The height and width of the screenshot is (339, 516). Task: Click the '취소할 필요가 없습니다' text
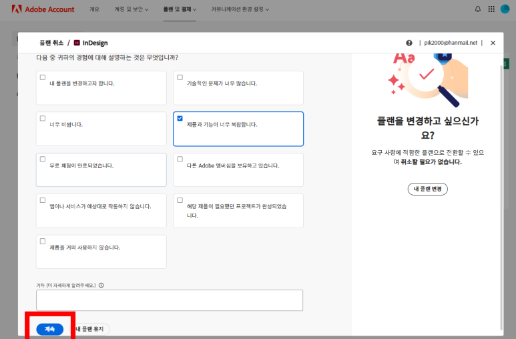431,162
